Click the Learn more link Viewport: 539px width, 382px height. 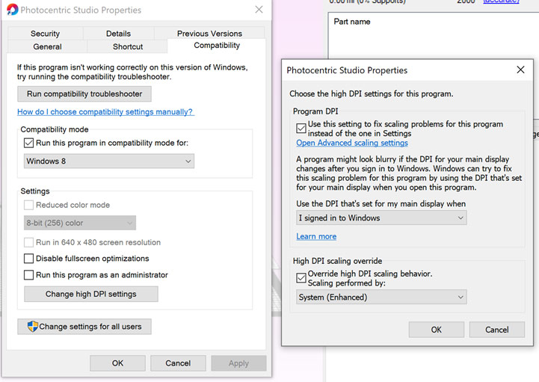pyautogui.click(x=316, y=236)
